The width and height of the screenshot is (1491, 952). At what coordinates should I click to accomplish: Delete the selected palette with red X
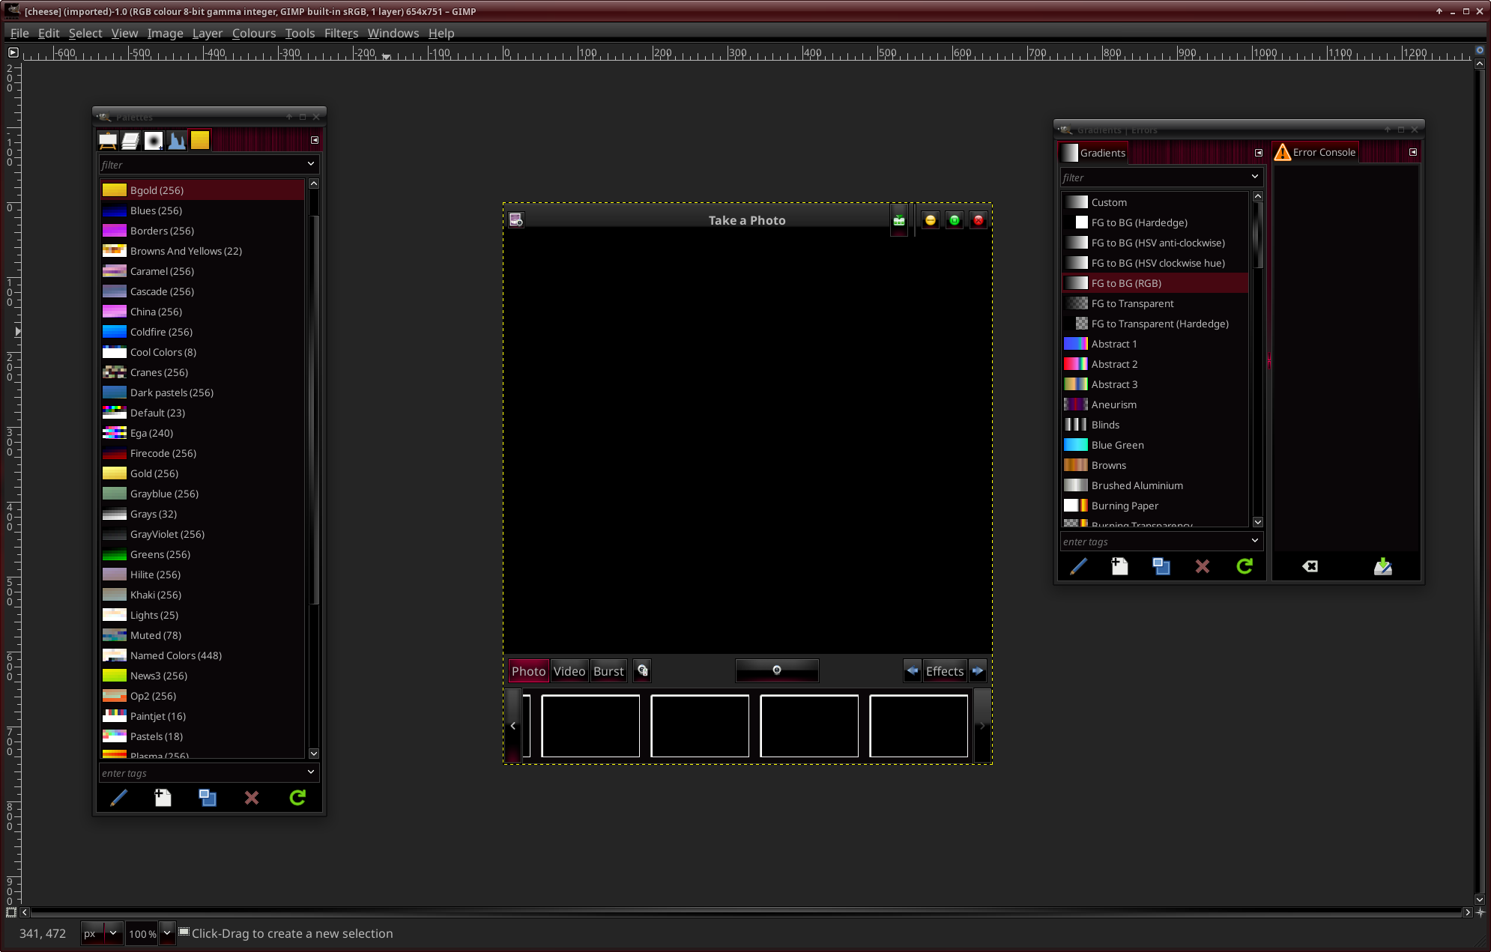click(x=252, y=798)
